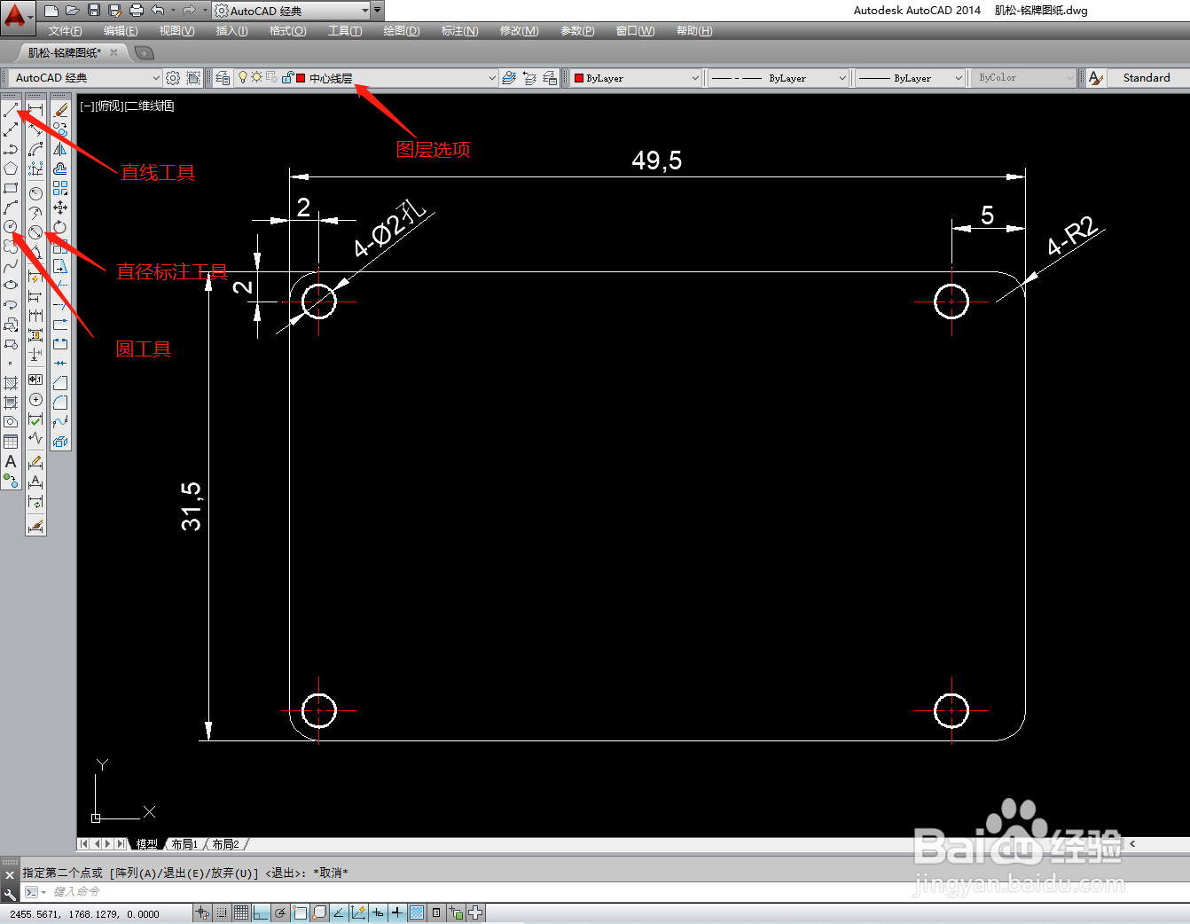The image size is (1190, 924).
Task: Toggle Polar tracking in status bar
Action: click(x=280, y=912)
